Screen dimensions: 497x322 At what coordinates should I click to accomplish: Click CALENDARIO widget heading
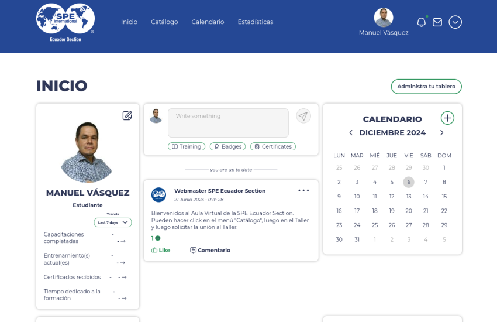(x=392, y=119)
